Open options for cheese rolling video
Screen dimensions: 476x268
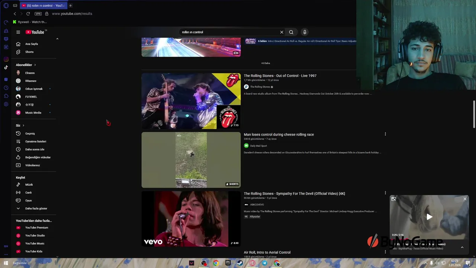[x=385, y=134]
